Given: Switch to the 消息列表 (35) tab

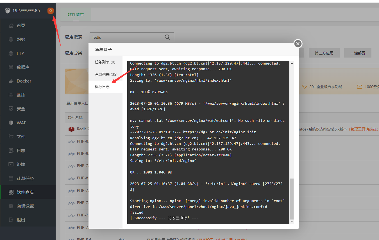Looking at the screenshot, I should [x=106, y=74].
